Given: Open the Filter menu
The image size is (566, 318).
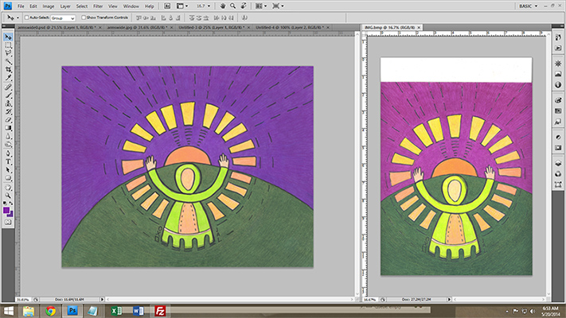Looking at the screenshot, I should pyautogui.click(x=99, y=6).
